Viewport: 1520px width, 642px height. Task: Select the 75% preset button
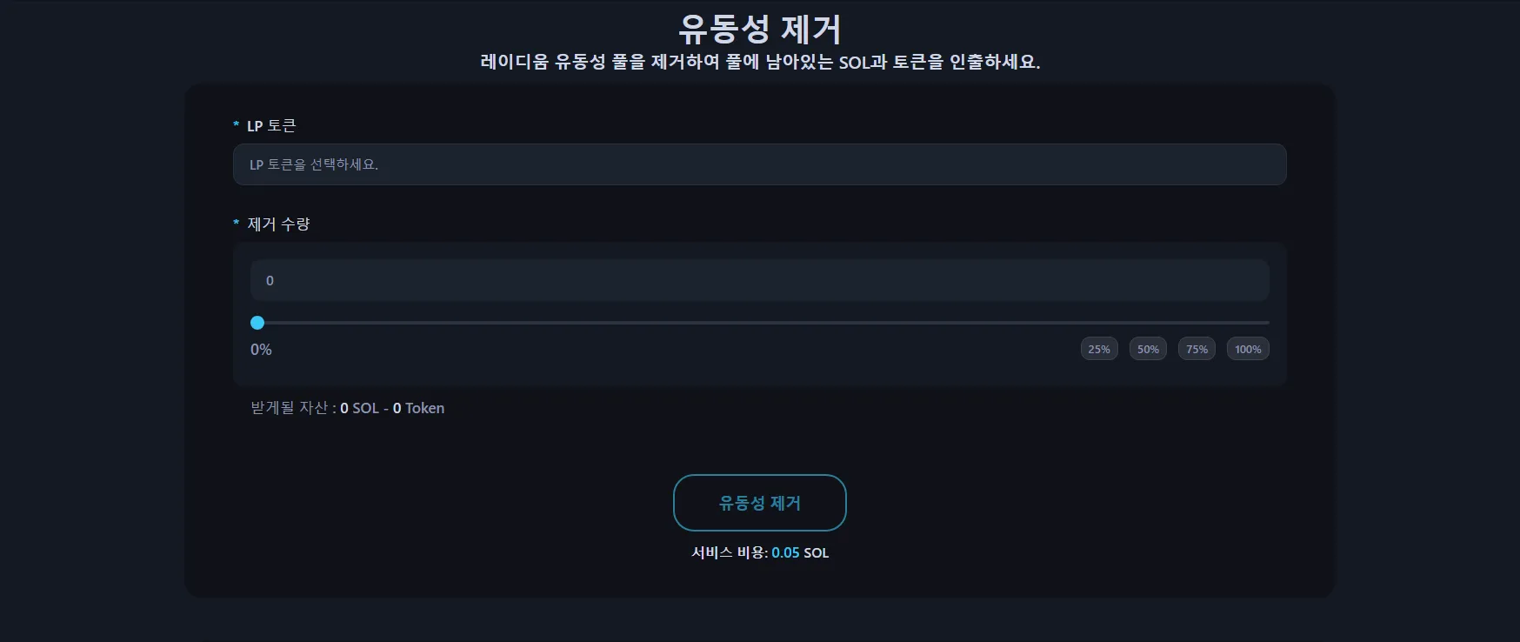pos(1197,349)
